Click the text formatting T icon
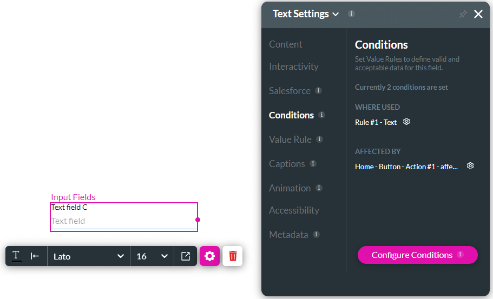 (x=16, y=256)
